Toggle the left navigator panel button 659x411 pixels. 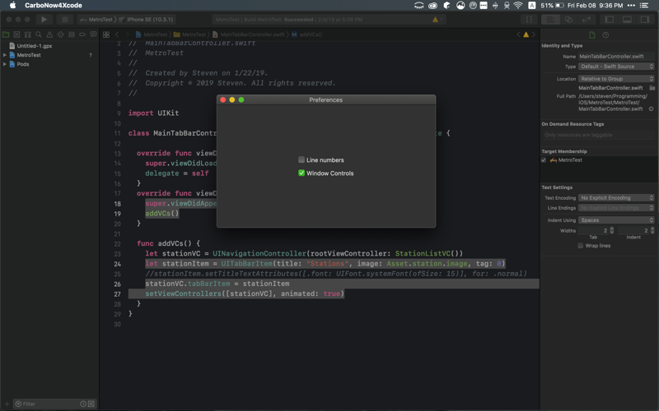(609, 19)
